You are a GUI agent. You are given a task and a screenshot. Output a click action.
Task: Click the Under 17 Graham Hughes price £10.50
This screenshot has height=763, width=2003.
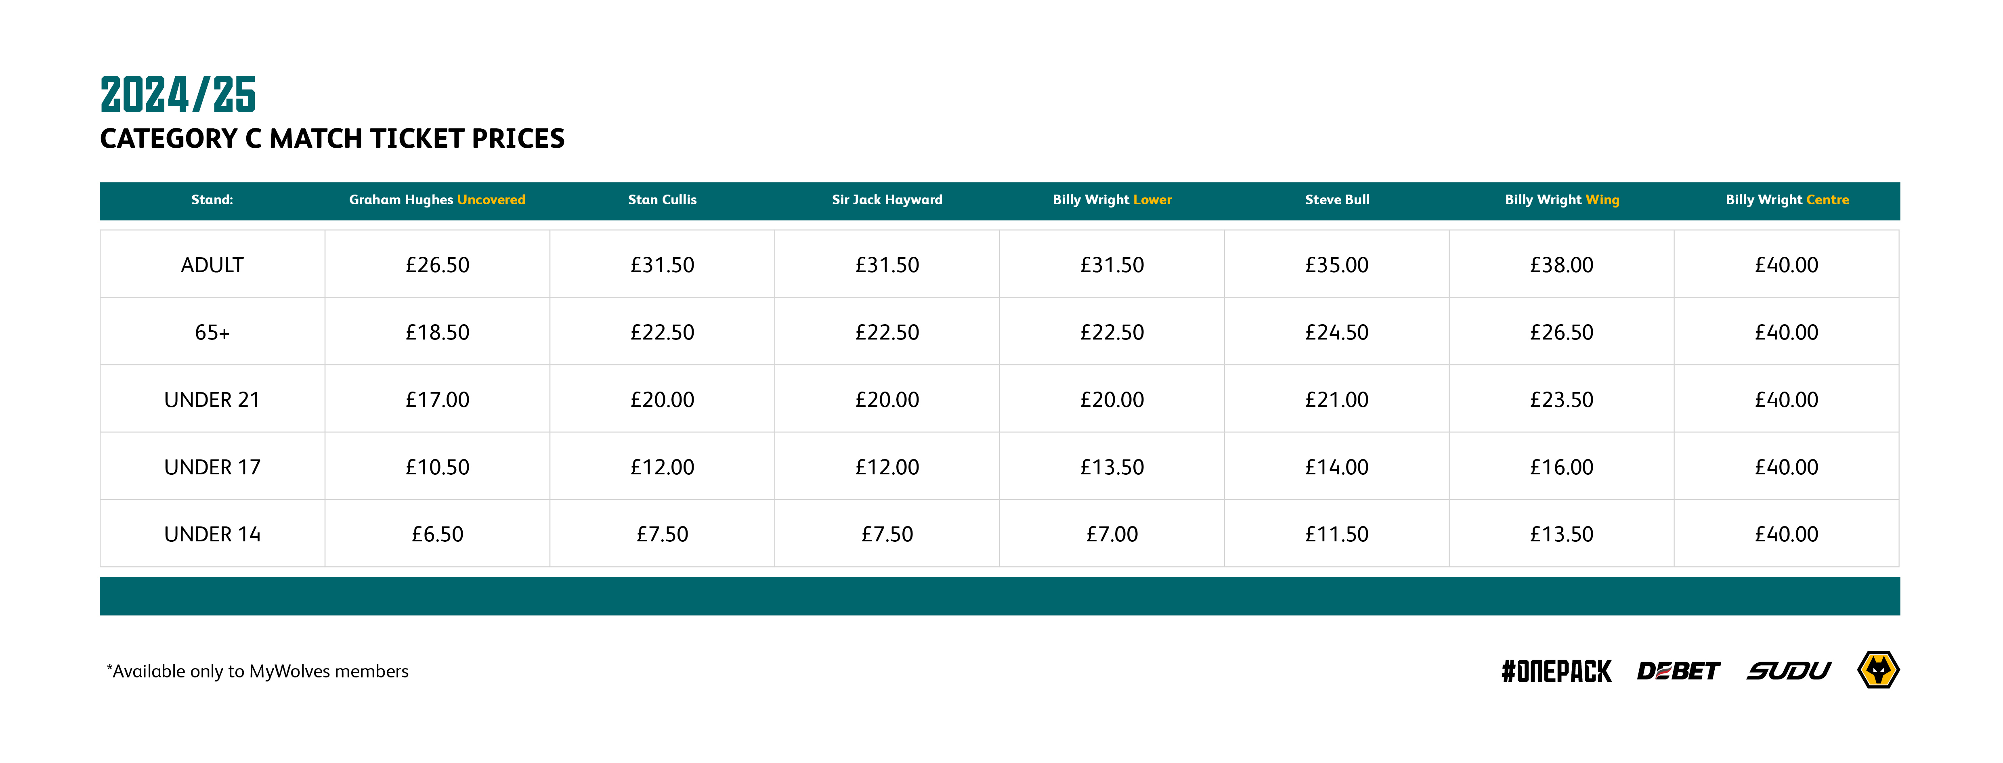click(437, 467)
